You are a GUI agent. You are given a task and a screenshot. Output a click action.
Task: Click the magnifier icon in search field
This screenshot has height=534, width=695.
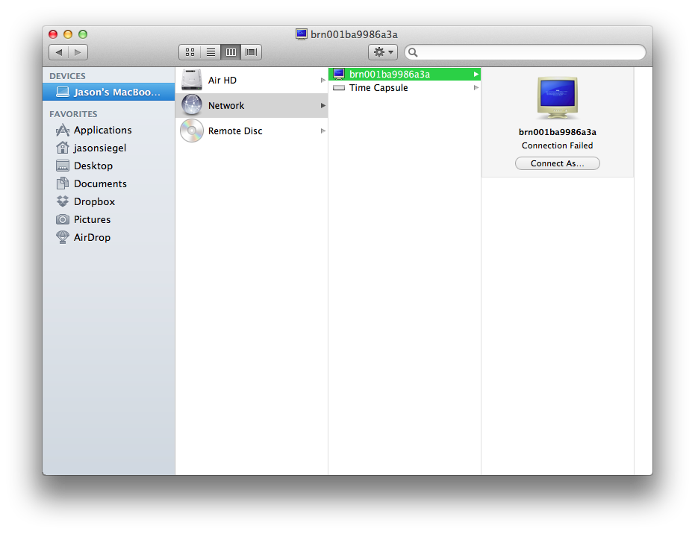click(413, 52)
